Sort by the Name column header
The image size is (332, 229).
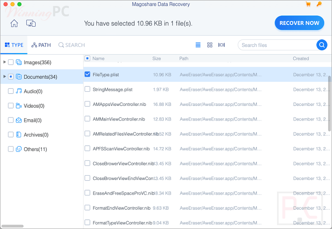point(98,59)
